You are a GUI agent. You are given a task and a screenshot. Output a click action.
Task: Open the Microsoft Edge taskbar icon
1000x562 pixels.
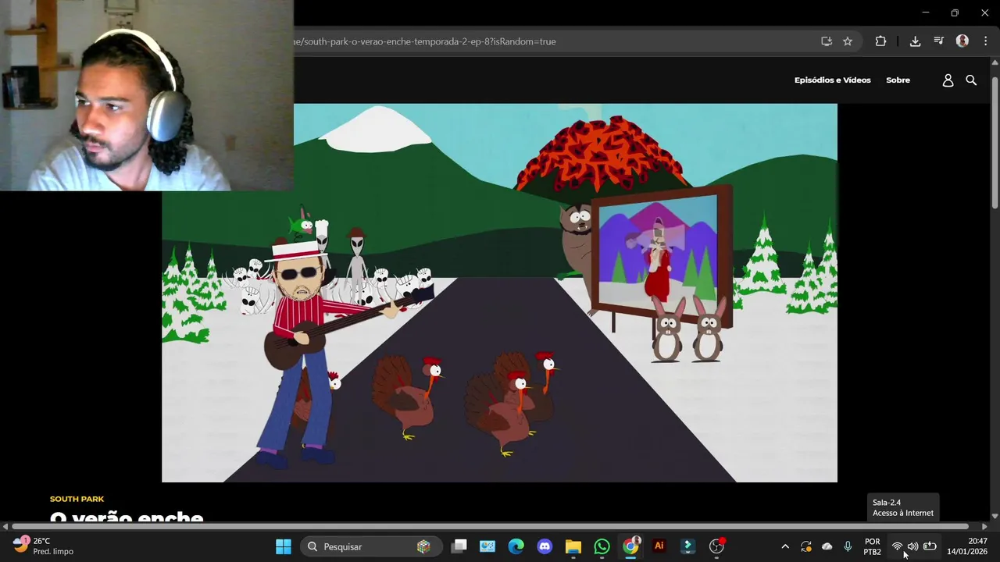pos(516,546)
